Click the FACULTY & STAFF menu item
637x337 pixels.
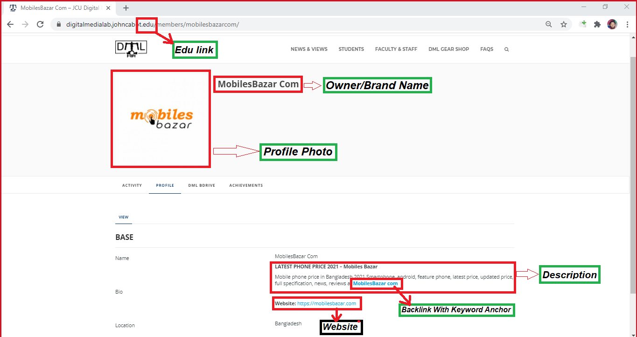(396, 49)
